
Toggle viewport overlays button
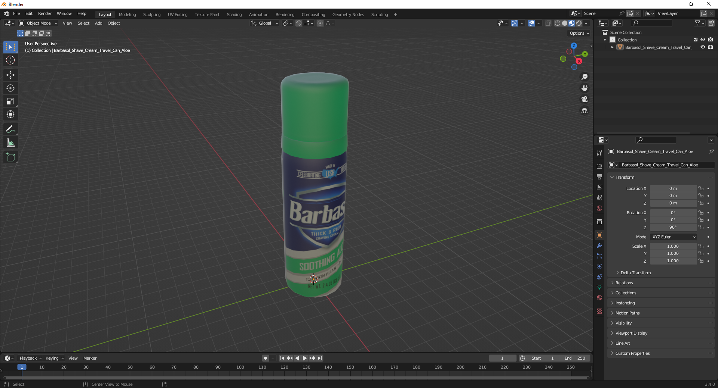click(x=531, y=23)
